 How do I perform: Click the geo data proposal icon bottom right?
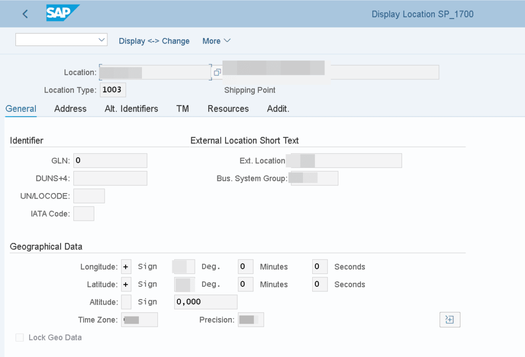pos(450,319)
